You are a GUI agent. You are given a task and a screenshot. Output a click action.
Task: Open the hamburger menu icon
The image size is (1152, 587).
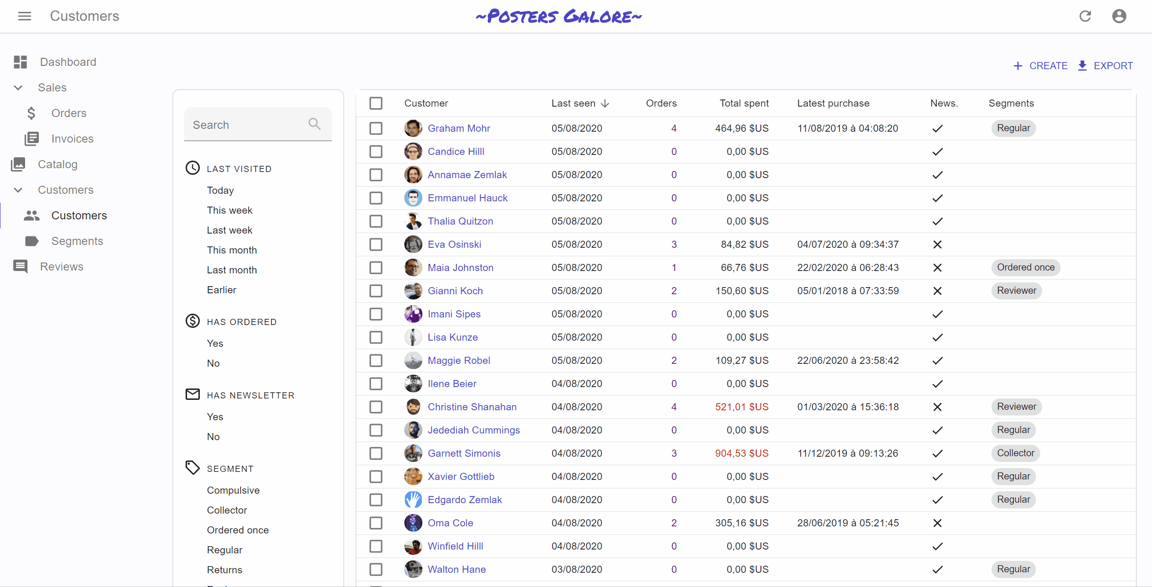pos(25,16)
